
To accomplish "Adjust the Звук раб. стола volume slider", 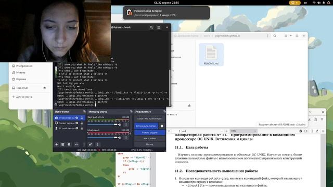I will pyautogui.click(x=103, y=125).
